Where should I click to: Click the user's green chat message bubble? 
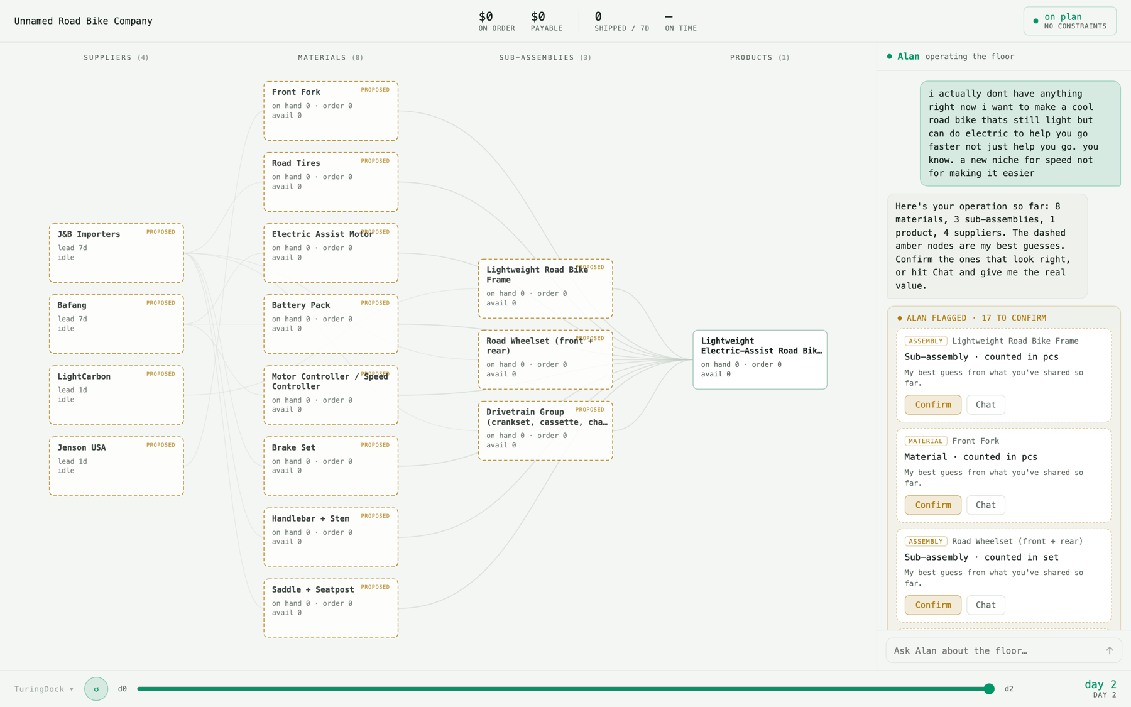pos(1020,133)
